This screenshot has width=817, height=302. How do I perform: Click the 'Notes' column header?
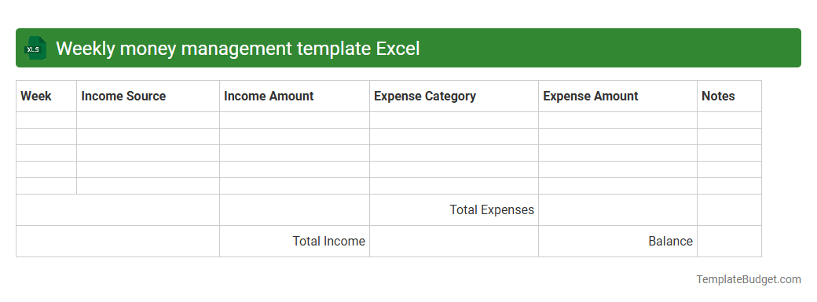pos(729,96)
